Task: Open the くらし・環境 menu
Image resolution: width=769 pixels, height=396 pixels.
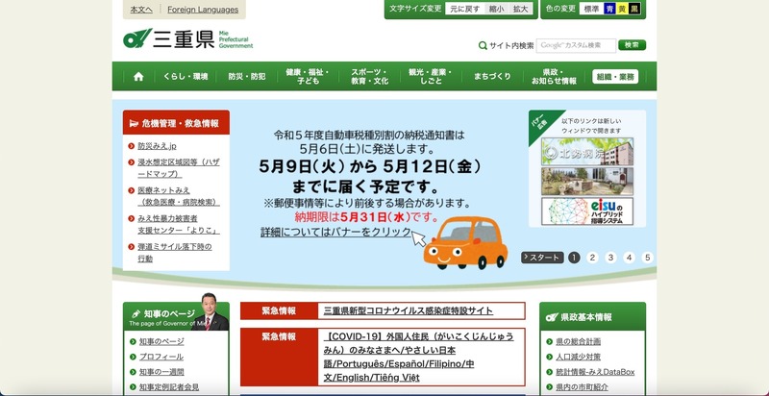Action: click(x=185, y=77)
